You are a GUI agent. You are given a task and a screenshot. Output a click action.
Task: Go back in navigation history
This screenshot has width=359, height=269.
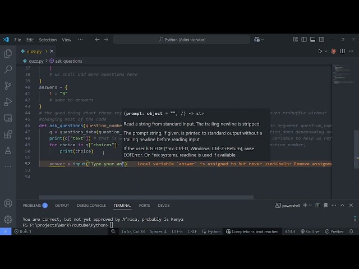[97, 40]
